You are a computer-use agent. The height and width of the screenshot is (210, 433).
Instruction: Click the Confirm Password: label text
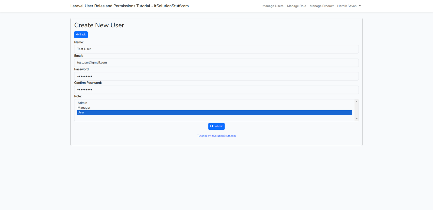[88, 83]
